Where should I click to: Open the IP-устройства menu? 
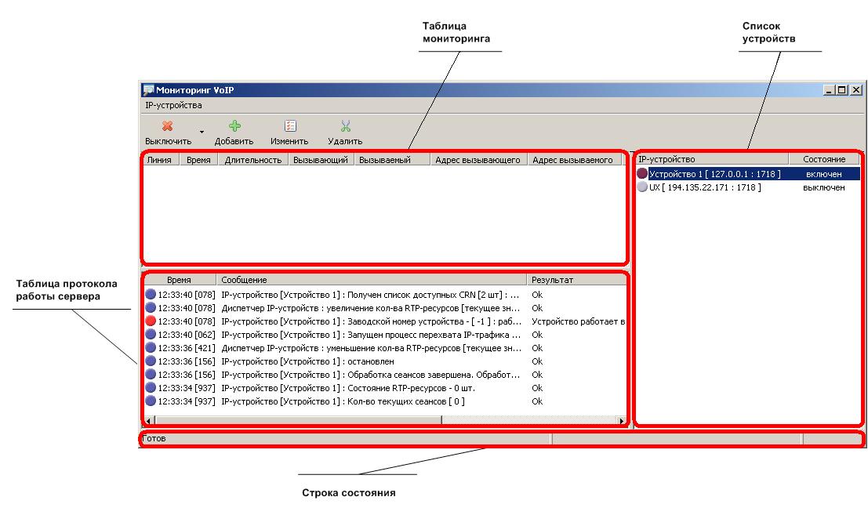tap(173, 105)
